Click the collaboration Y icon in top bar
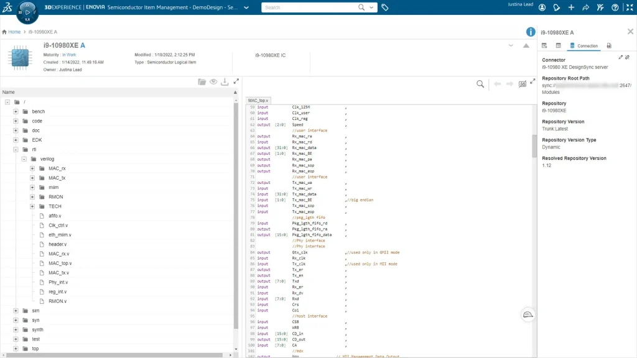This screenshot has width=637, height=358. [600, 7]
